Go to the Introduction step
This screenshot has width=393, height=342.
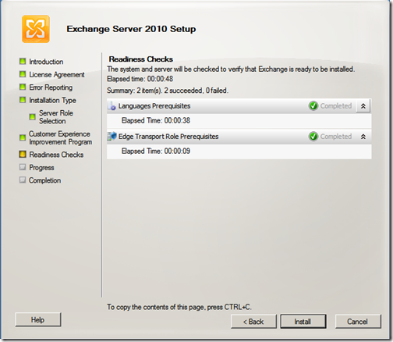[46, 62]
